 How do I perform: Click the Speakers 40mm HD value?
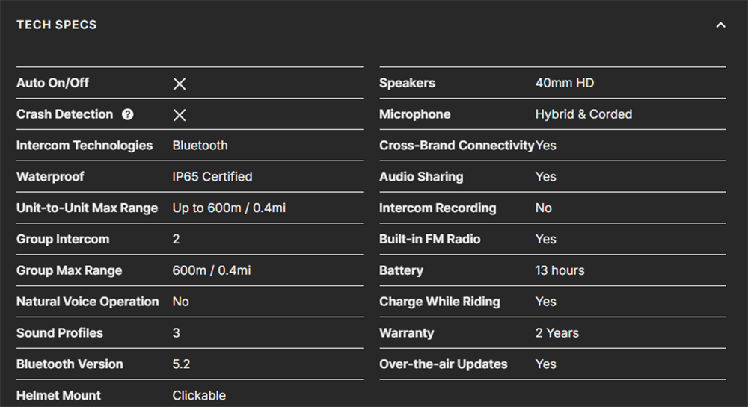tap(564, 83)
